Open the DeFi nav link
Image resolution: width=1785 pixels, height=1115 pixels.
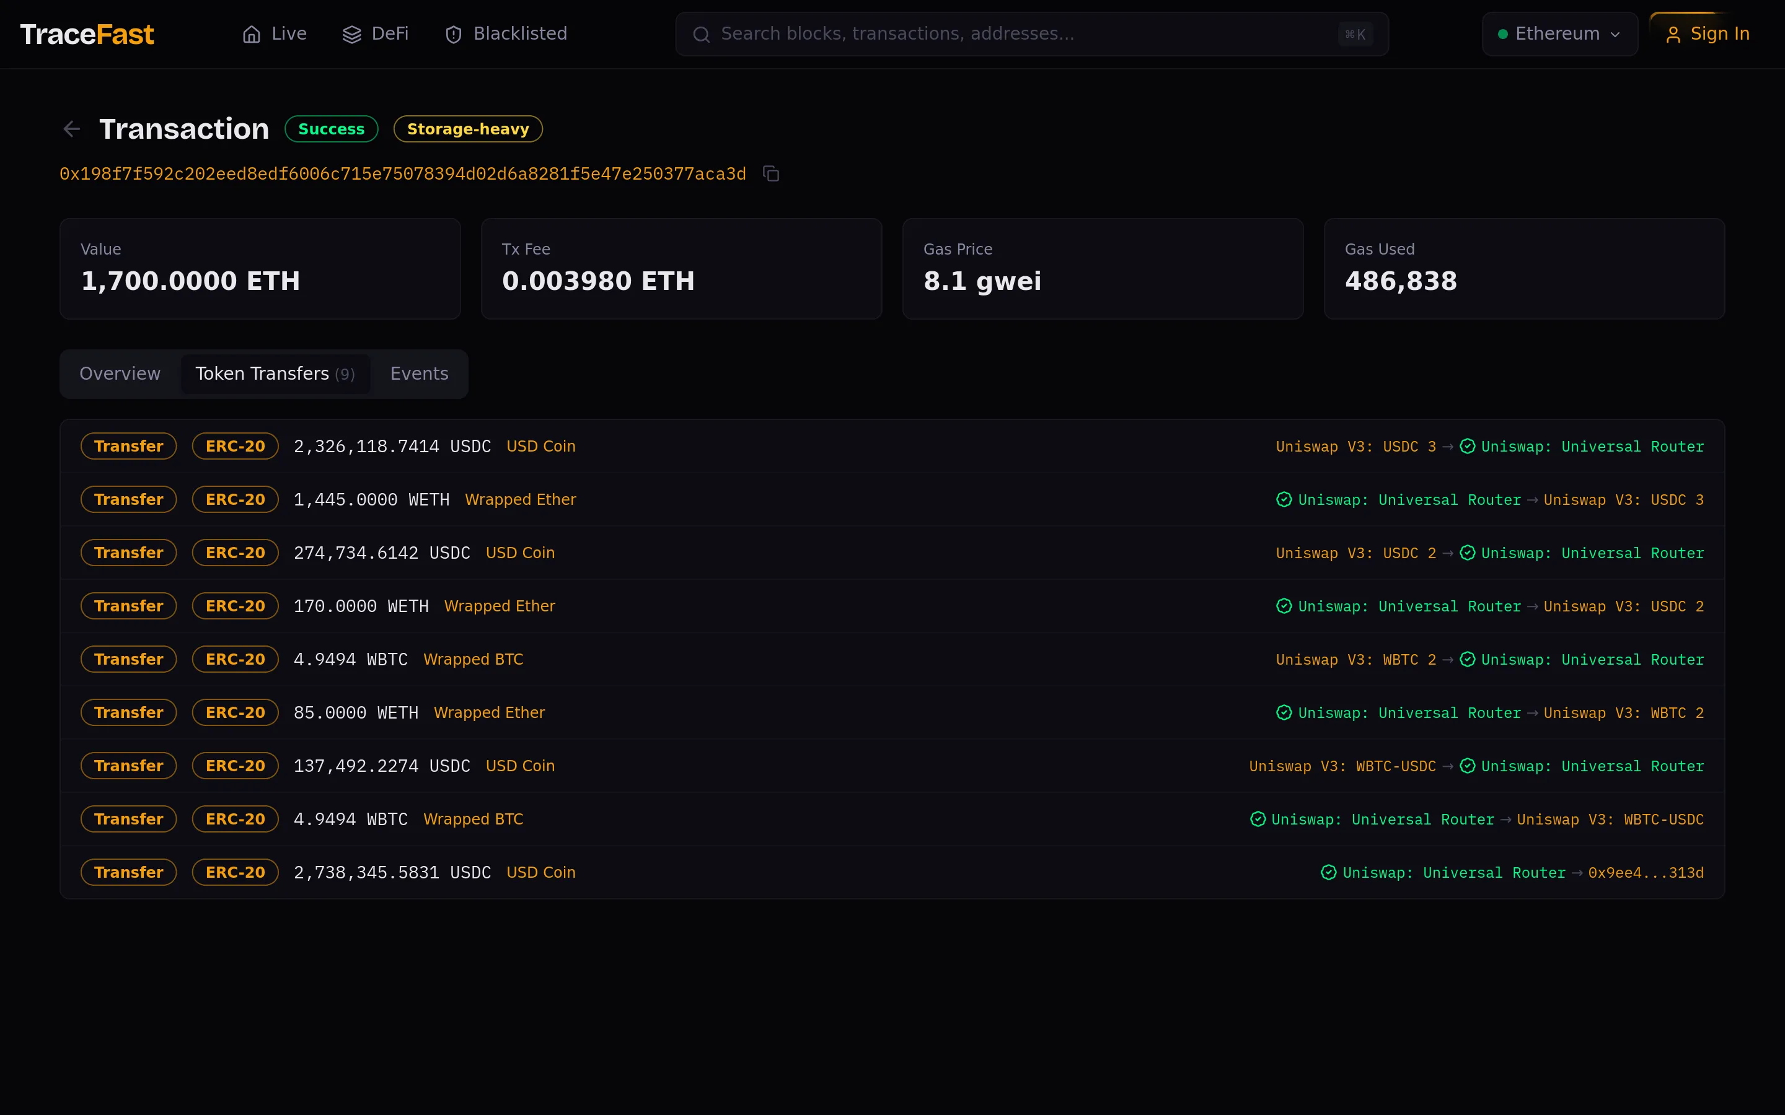tap(376, 34)
